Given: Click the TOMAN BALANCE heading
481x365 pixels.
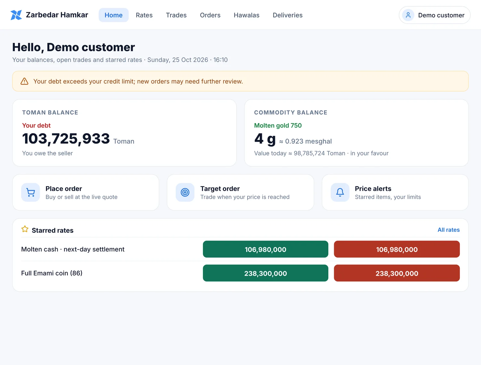Looking at the screenshot, I should pyautogui.click(x=50, y=113).
